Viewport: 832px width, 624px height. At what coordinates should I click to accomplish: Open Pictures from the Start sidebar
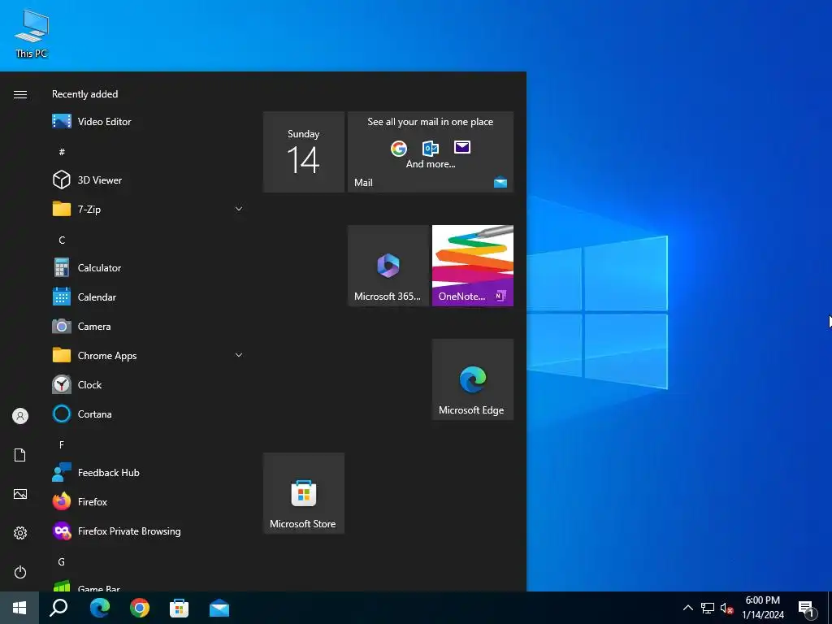[20, 494]
